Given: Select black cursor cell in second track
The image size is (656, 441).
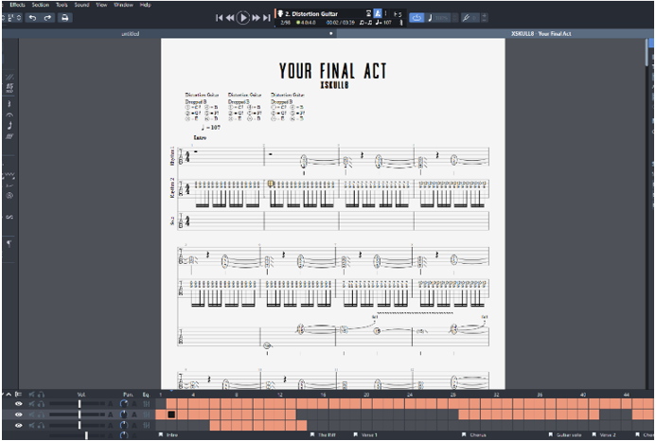Looking at the screenshot, I should tap(171, 415).
